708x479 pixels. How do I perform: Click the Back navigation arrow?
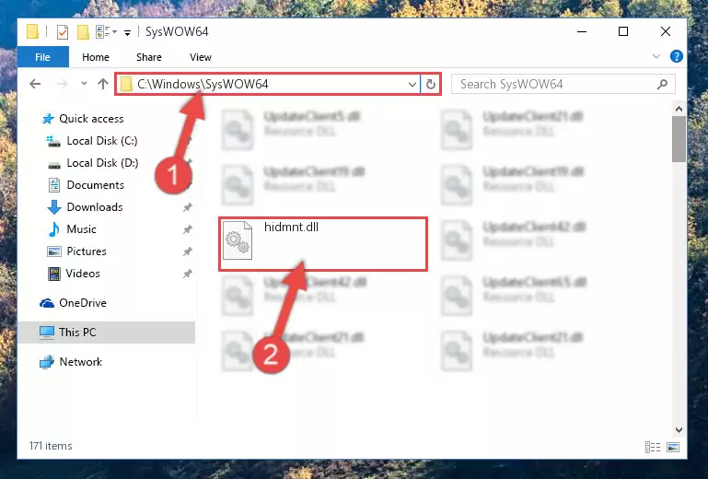[x=35, y=84]
